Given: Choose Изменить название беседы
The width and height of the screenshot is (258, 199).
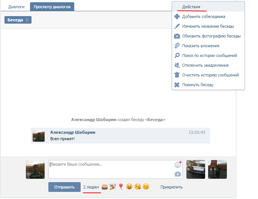Looking at the screenshot, I should click(208, 26).
